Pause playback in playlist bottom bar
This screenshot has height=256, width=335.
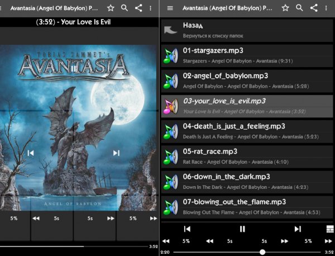coord(242,229)
